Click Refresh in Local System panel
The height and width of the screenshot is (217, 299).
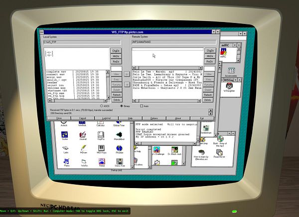point(117,95)
